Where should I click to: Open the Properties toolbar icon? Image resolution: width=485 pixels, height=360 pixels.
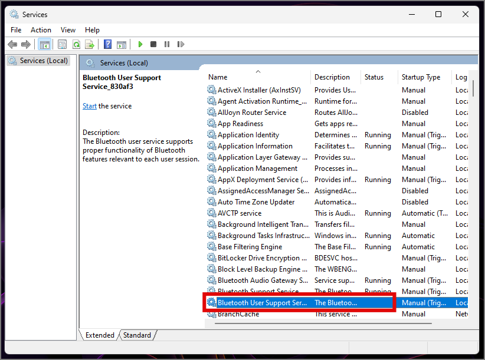(62, 44)
